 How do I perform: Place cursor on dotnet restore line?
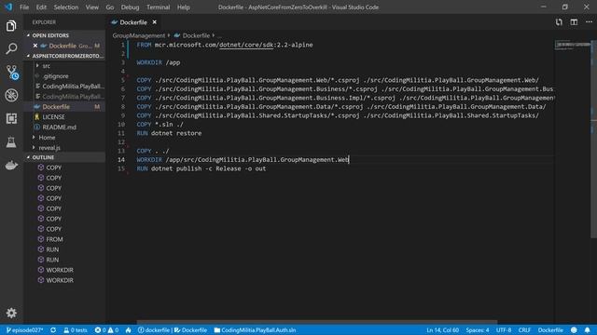pos(169,133)
